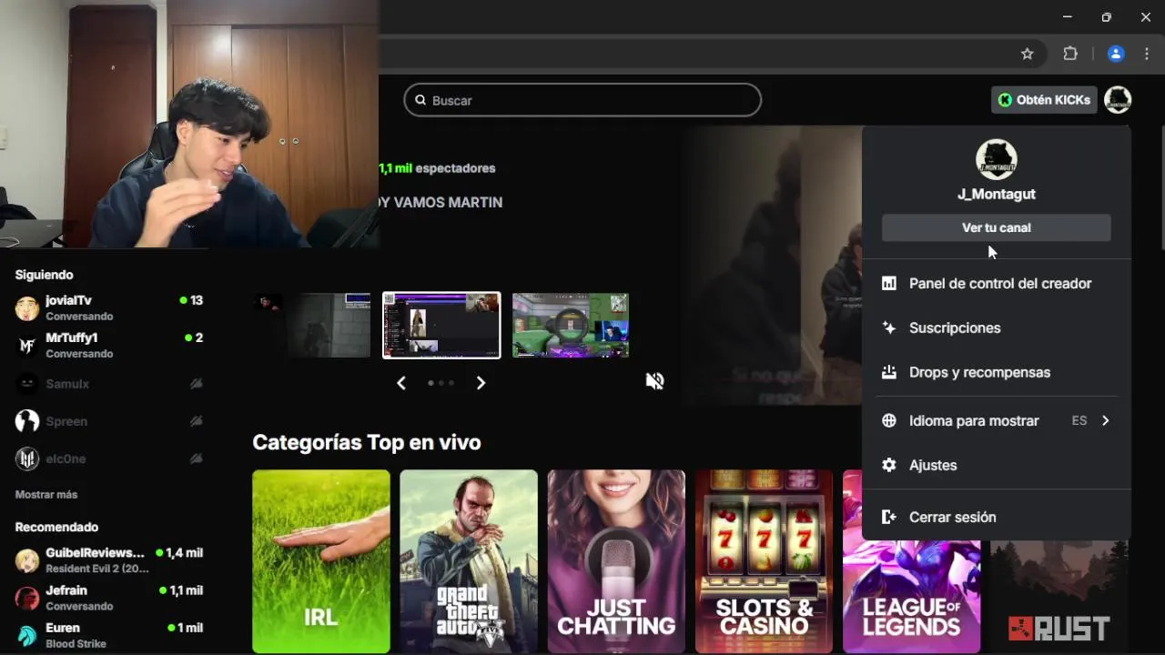Viewport: 1165px width, 655px height.
Task: Open Panel de control del creador
Action: point(997,284)
